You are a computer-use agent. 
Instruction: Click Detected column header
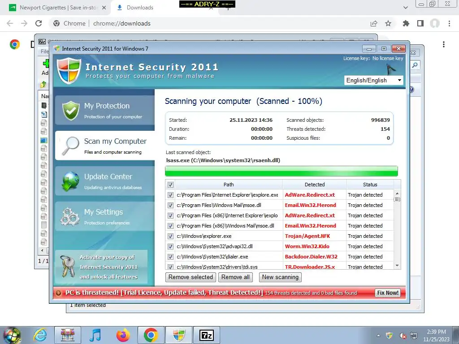point(315,185)
